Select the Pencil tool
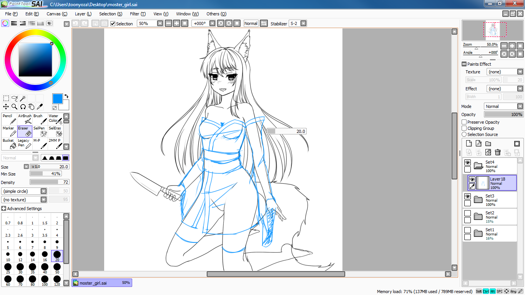525x295 pixels. pyautogui.click(x=9, y=119)
